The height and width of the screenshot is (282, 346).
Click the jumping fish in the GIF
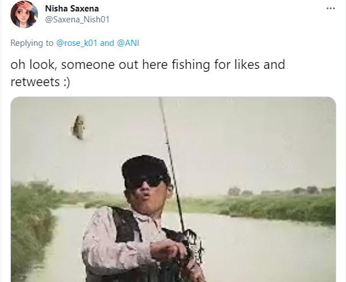[x=79, y=128]
